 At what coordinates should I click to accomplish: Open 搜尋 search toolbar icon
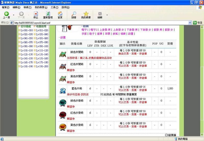[x=74, y=15]
